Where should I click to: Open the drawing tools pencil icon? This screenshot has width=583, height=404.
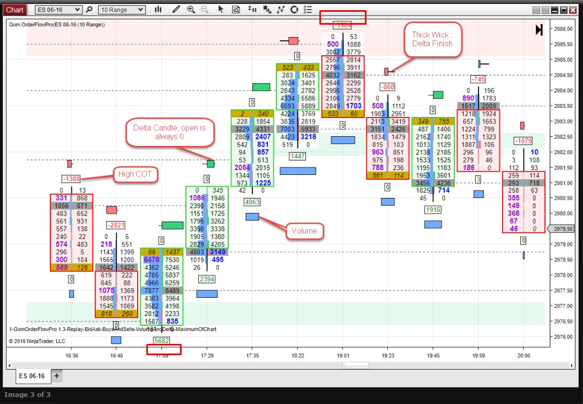click(x=176, y=10)
